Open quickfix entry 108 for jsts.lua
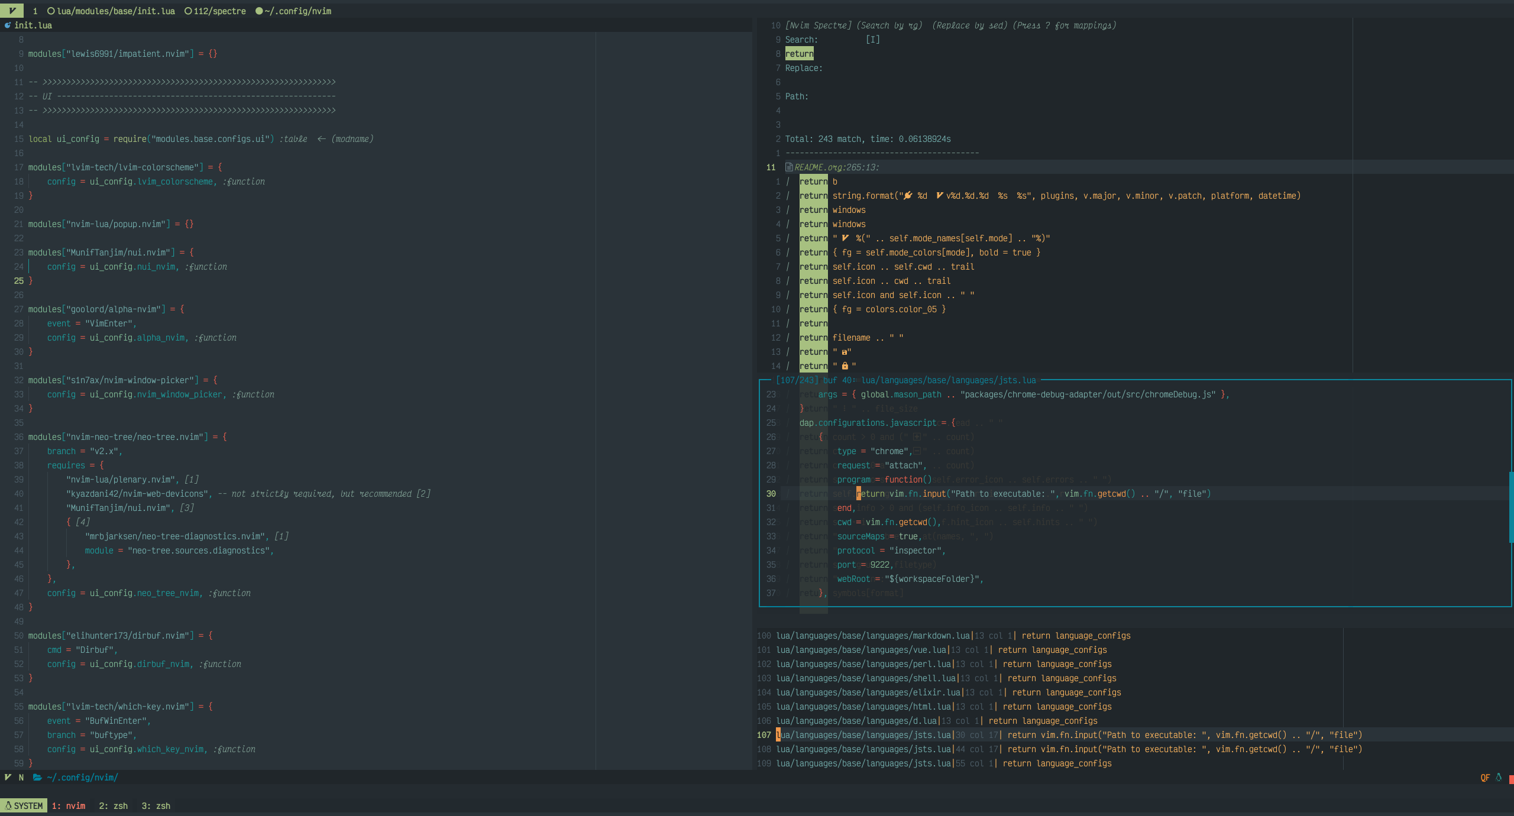This screenshot has width=1514, height=816. (863, 749)
